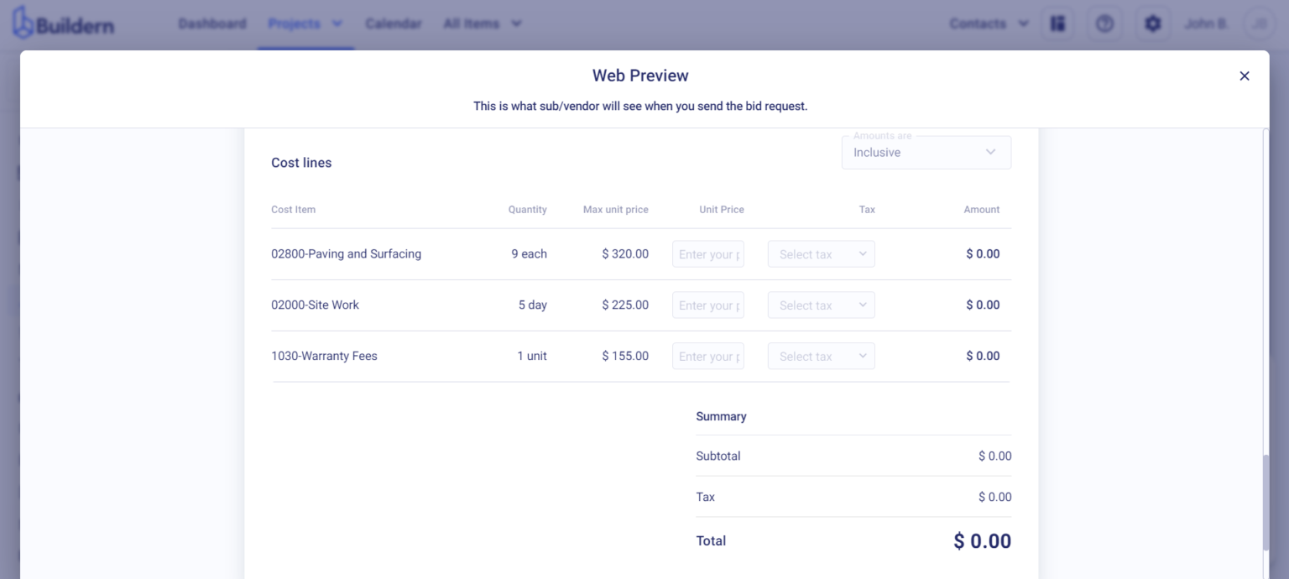Open Select tax for Warranty Fees line

[x=821, y=356]
